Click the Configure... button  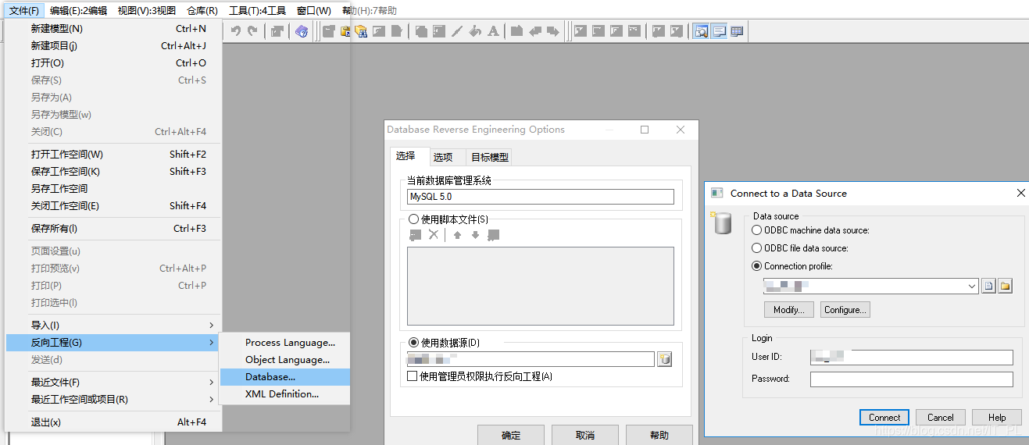(x=845, y=310)
